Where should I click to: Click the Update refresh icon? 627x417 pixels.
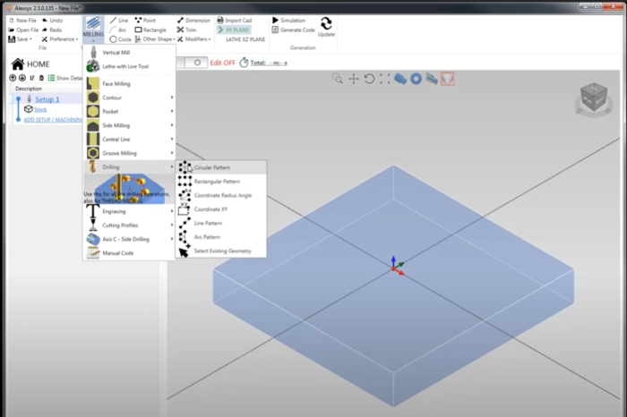[x=327, y=24]
